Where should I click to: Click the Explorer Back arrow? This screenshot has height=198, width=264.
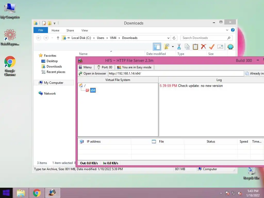[x=39, y=38]
